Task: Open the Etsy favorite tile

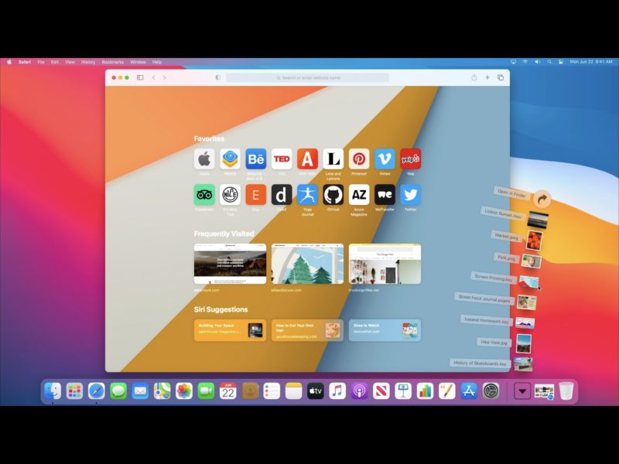Action: (x=256, y=195)
